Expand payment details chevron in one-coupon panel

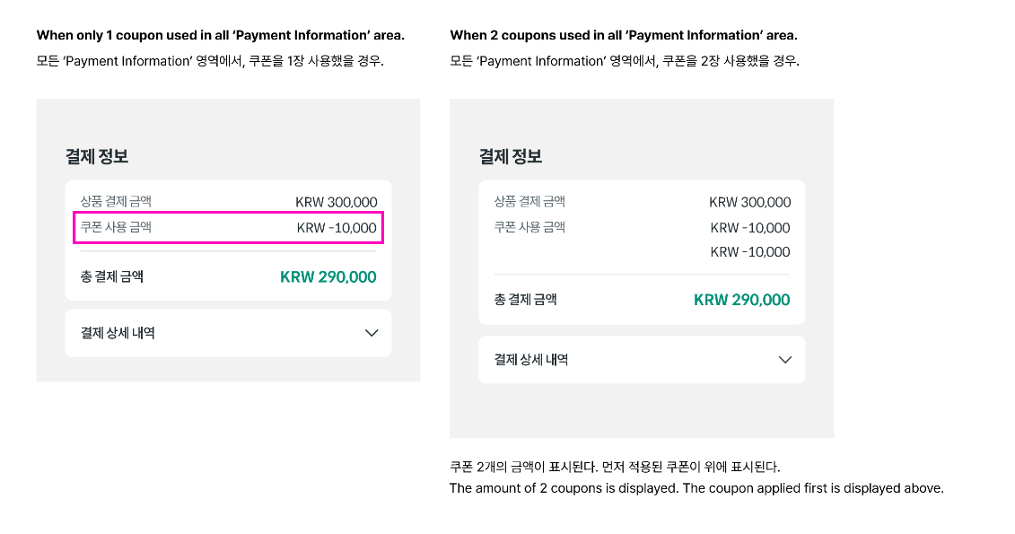372,333
